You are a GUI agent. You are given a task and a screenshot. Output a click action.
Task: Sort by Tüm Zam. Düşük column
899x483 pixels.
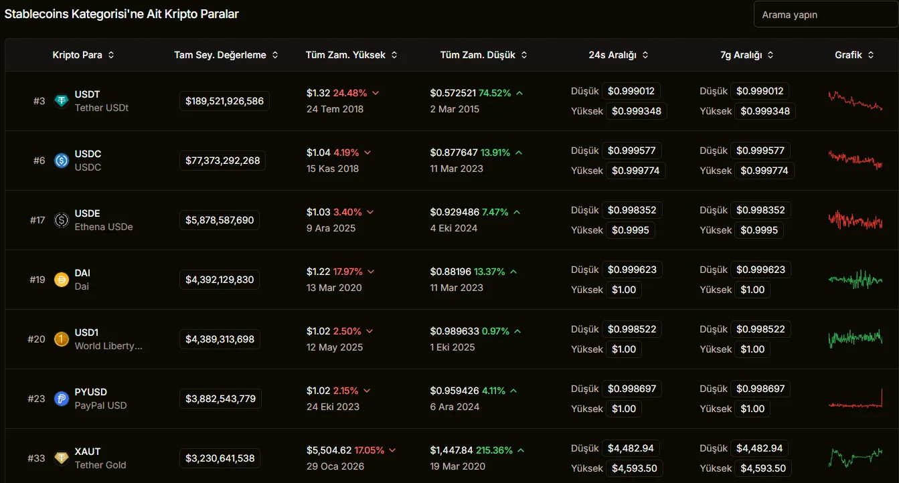tap(483, 55)
